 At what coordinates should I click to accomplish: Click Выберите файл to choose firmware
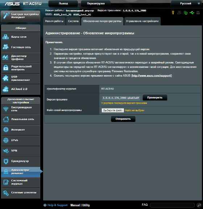113,110
